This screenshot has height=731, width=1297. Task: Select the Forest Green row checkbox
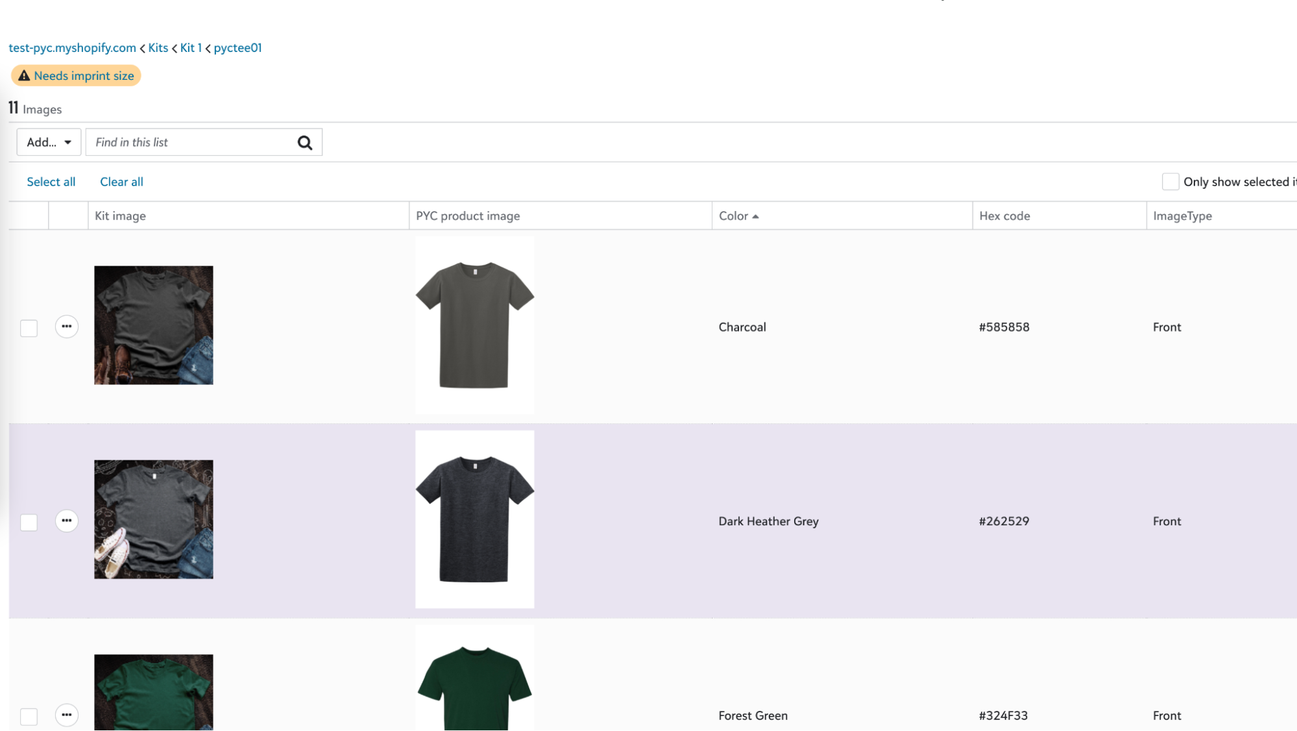[29, 716]
